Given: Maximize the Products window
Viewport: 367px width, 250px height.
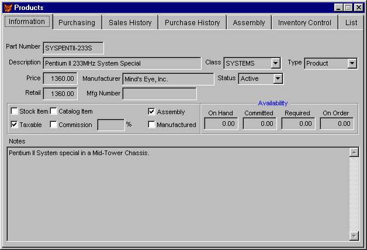Looking at the screenshot, I should pos(349,7).
